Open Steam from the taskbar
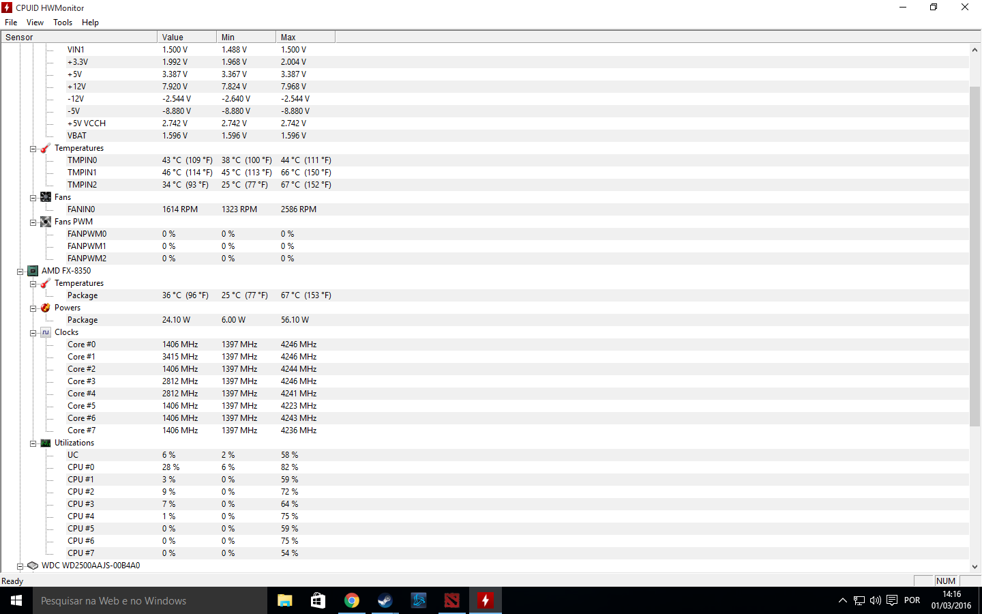 [x=385, y=600]
